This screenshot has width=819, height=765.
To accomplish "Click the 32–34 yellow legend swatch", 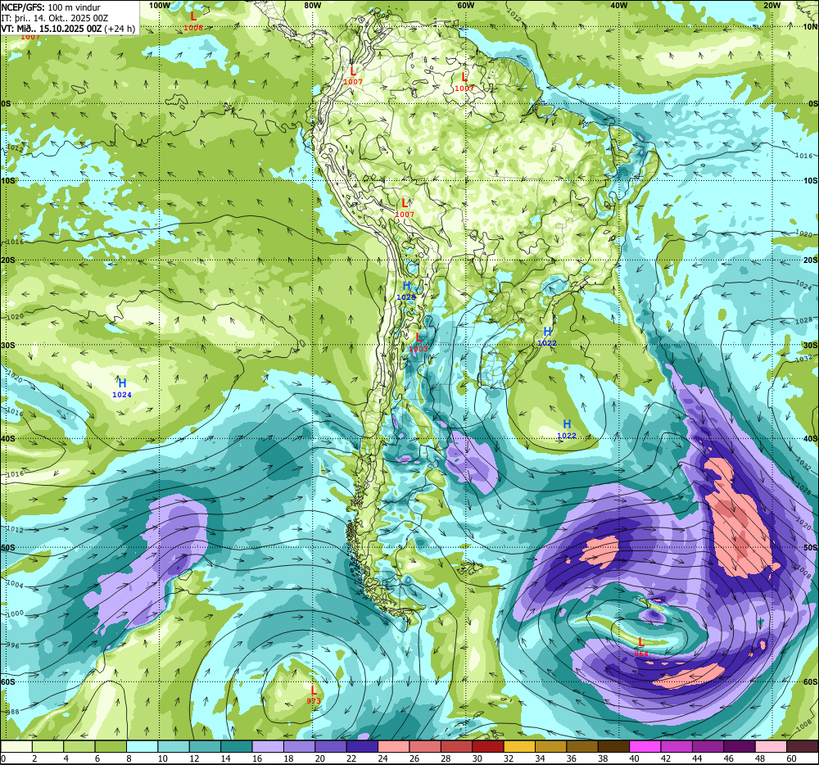I will tap(520, 746).
